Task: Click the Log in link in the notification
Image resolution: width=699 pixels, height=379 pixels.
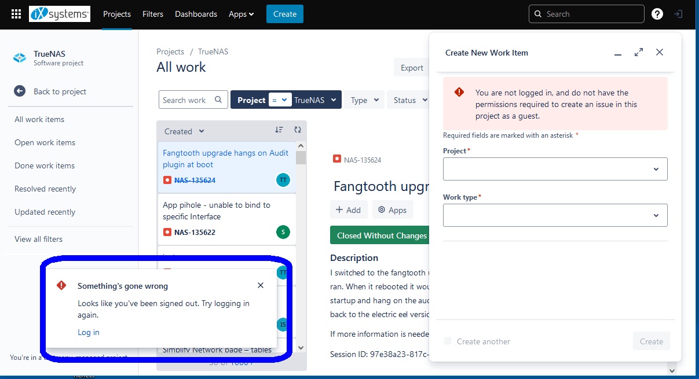Action: click(x=89, y=332)
